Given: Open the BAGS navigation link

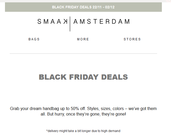Looking at the screenshot, I should coord(34,39).
